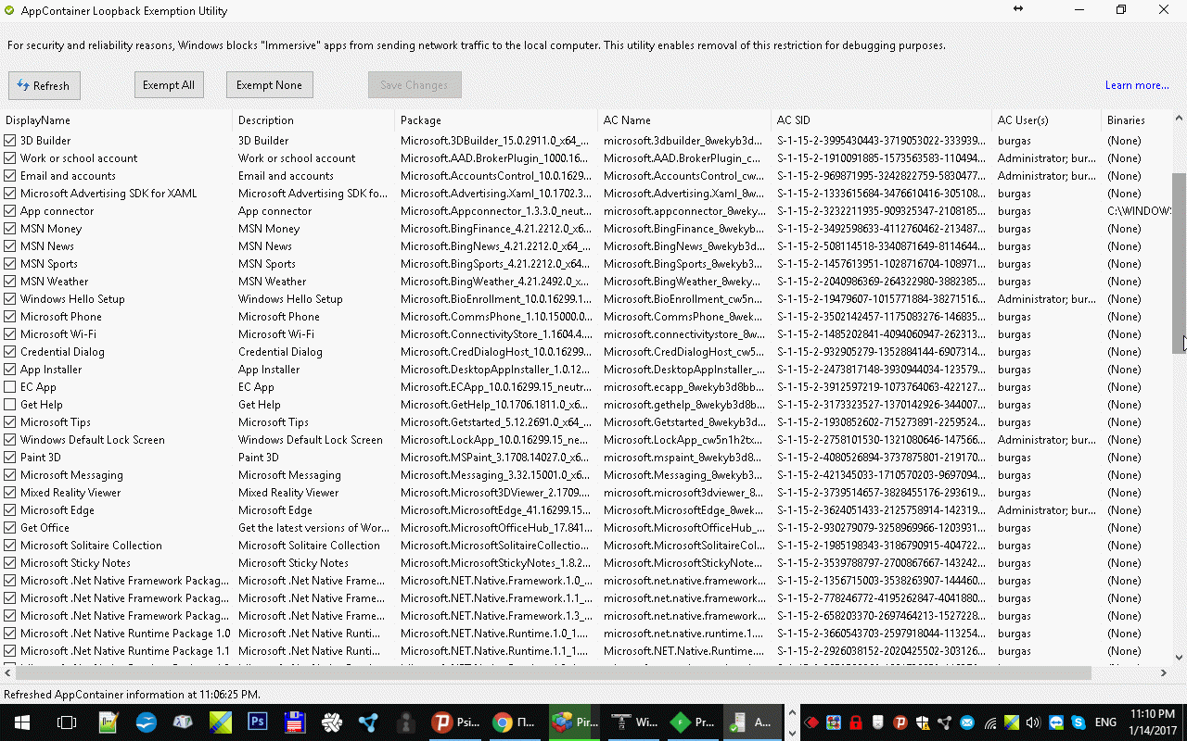Select the Microsoft Solitaire Collection display name
The width and height of the screenshot is (1187, 741).
(x=91, y=546)
